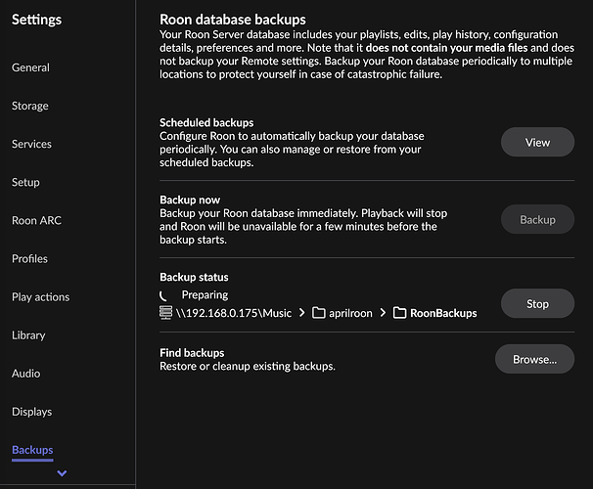Screen dimensions: 593x489
Task: Click the RoonBackups folder icon
Action: [400, 313]
